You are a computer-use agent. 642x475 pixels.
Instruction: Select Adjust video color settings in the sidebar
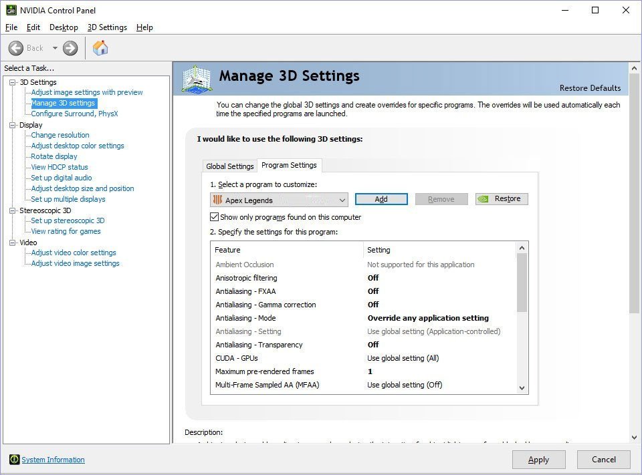[x=72, y=253]
